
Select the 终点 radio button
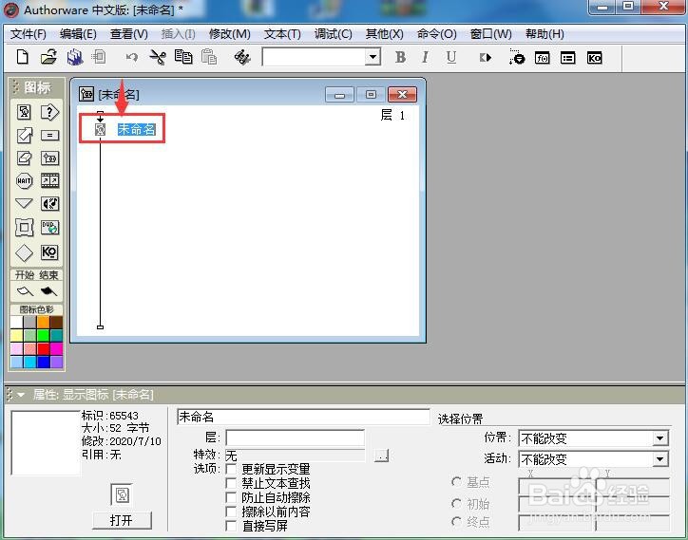456,522
